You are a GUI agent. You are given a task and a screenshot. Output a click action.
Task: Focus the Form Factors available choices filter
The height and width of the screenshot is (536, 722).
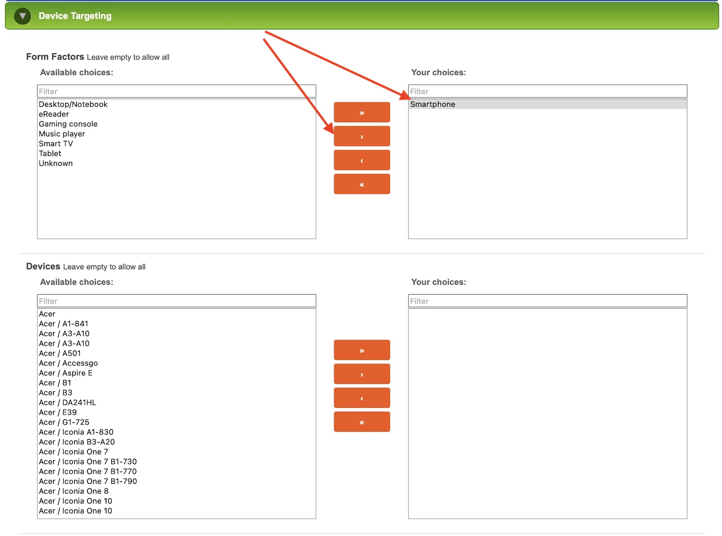click(x=176, y=92)
